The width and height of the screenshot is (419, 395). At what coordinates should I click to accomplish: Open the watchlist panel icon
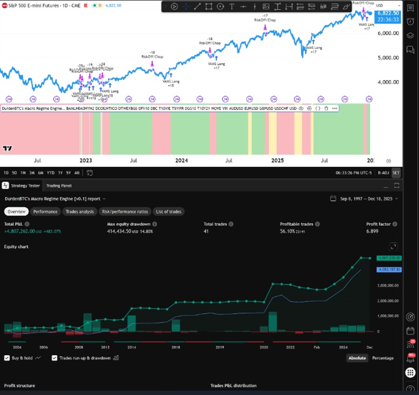click(x=410, y=8)
